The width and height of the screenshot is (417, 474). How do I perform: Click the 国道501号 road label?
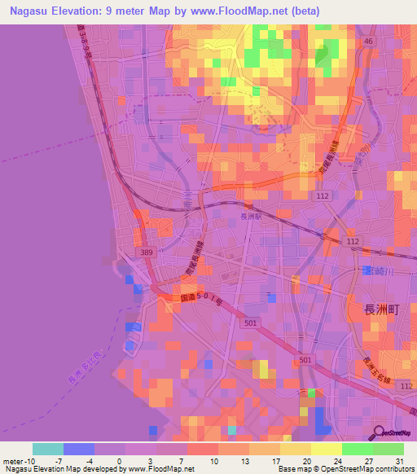(x=201, y=298)
